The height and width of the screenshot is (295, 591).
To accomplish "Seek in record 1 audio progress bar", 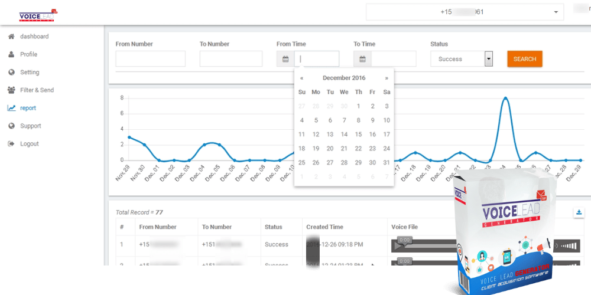I will click(x=430, y=247).
